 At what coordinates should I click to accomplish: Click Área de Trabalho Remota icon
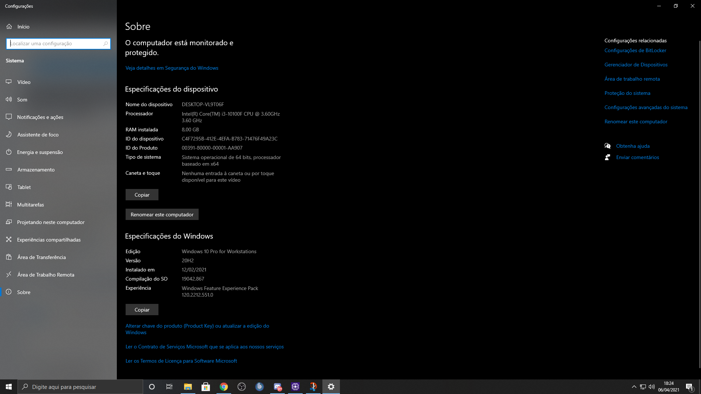point(9,275)
